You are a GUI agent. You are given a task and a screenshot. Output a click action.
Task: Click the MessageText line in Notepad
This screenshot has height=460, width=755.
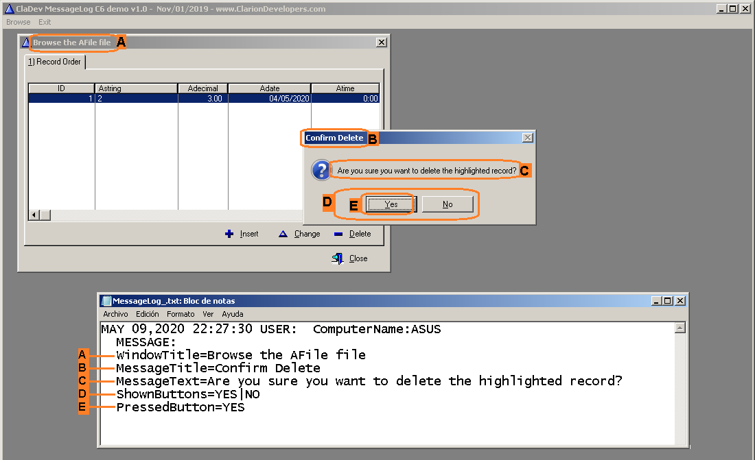369,382
